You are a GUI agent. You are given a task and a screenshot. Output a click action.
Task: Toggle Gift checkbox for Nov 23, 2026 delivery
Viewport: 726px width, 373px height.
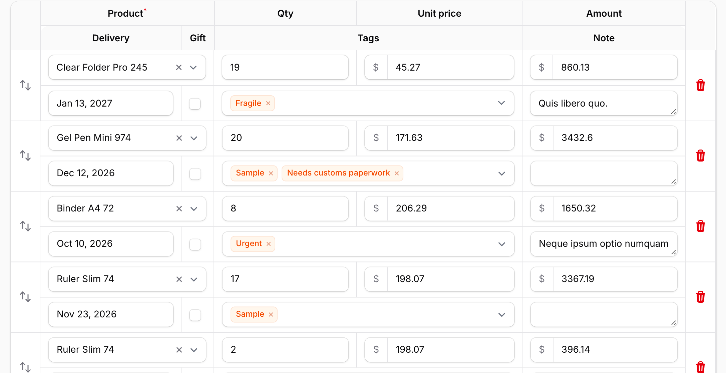click(x=195, y=315)
